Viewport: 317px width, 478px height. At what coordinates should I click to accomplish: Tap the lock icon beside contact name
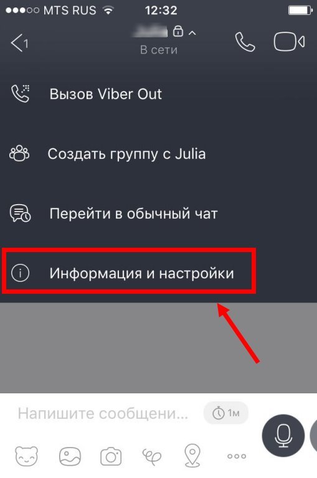(x=178, y=31)
